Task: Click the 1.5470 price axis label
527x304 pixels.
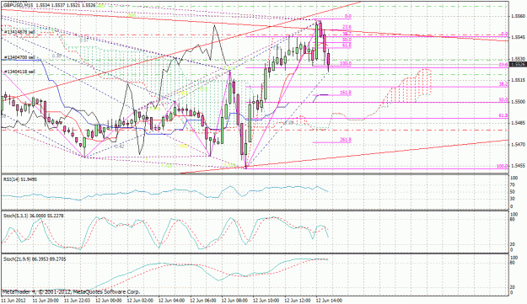Action: click(518, 144)
